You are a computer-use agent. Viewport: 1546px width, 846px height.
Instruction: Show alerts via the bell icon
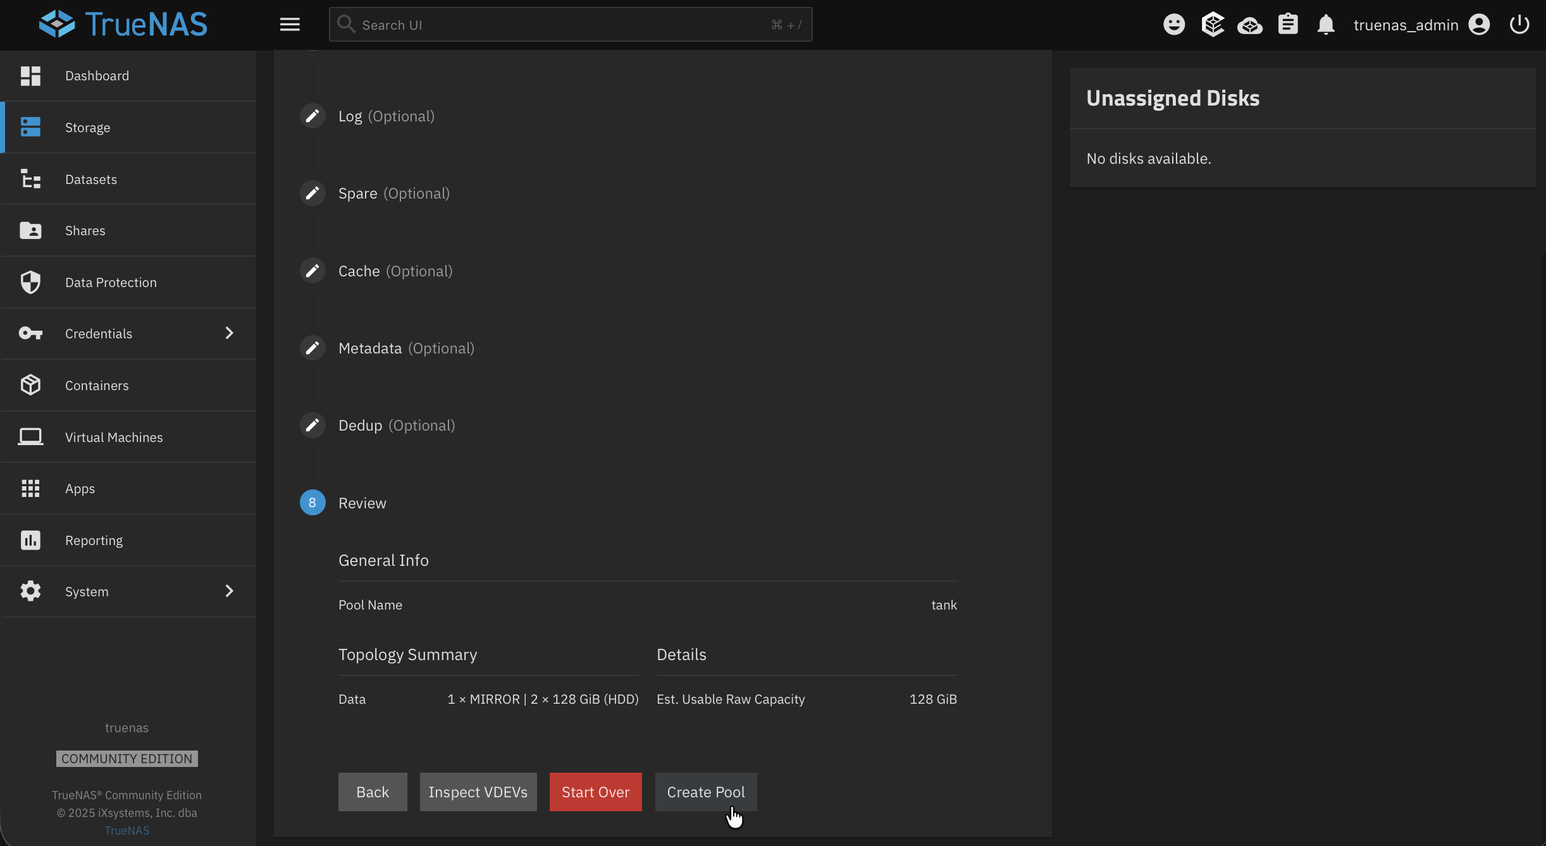pos(1326,24)
